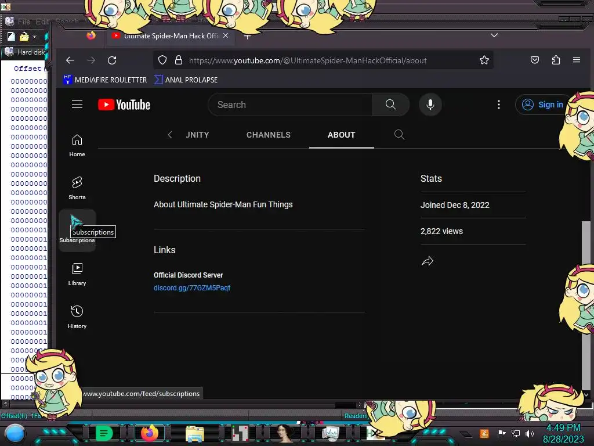Viewport: 594px width, 446px height.
Task: Go back with the browser back arrow
Action: pos(70,60)
